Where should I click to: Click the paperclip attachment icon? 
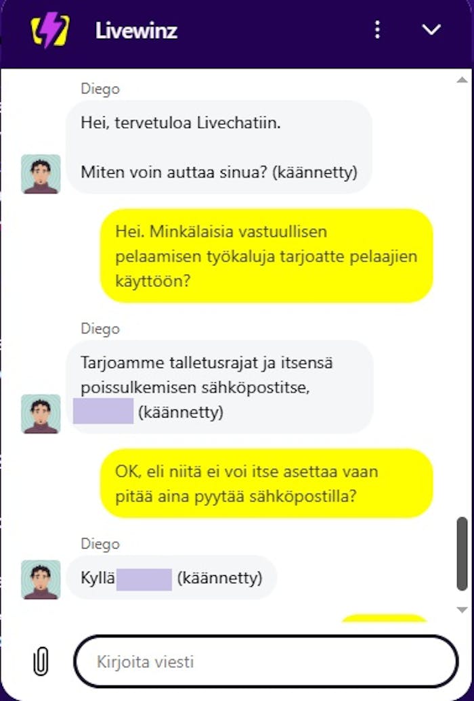click(x=41, y=661)
